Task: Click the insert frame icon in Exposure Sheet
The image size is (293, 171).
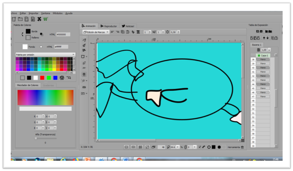Action: pyautogui.click(x=252, y=38)
